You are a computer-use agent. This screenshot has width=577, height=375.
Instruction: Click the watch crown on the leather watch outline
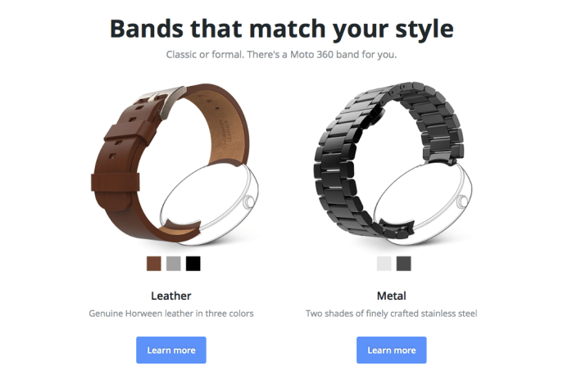249,202
